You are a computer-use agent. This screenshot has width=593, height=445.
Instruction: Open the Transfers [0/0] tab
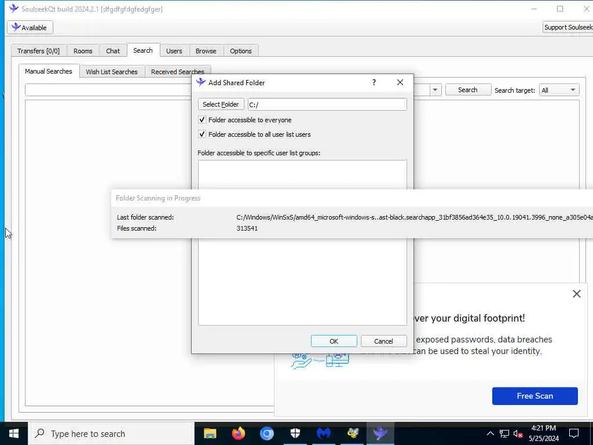39,51
